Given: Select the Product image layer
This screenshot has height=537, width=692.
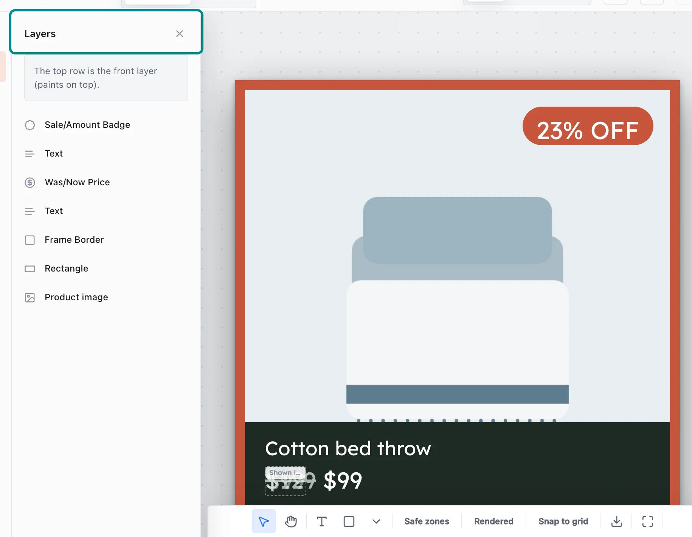Looking at the screenshot, I should tap(106, 297).
